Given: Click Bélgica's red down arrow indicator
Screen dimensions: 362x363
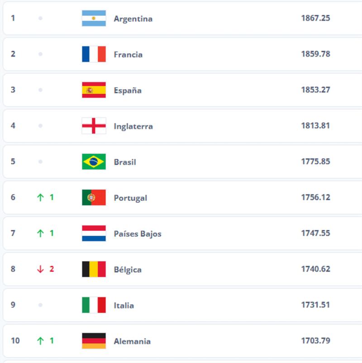Looking at the screenshot, I should pyautogui.click(x=40, y=269).
